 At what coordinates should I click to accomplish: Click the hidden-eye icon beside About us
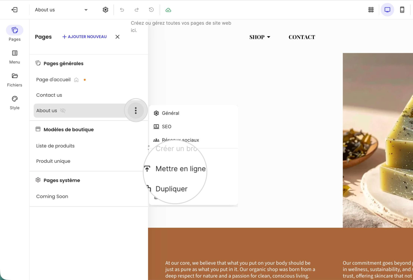[x=63, y=111]
